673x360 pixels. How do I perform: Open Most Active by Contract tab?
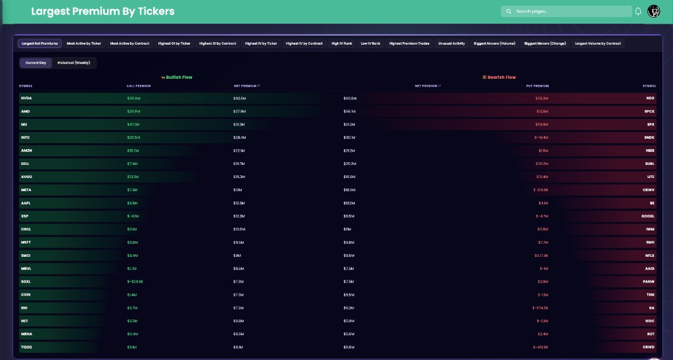click(x=129, y=43)
